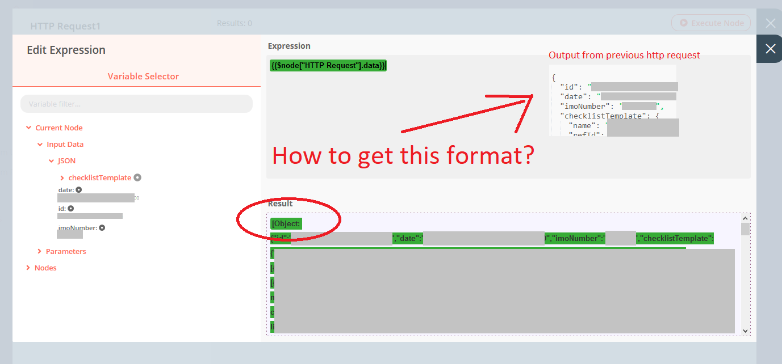Select the Variable Selector heading
Screen dimensions: 782x364
[x=143, y=76]
